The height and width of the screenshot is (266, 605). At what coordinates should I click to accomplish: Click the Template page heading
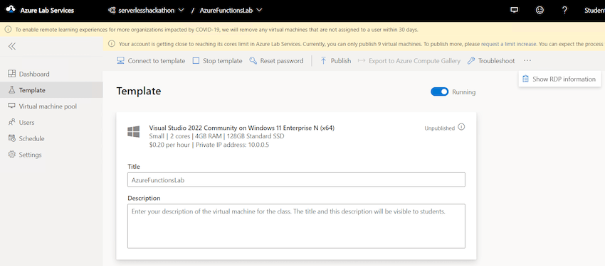[x=139, y=91]
